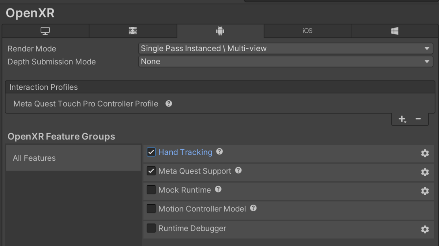Click help icon next to Mock Runtime

(x=218, y=190)
